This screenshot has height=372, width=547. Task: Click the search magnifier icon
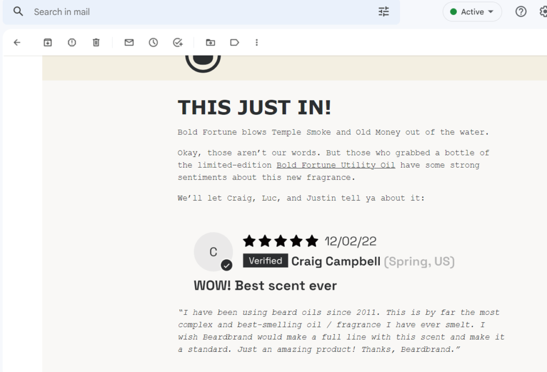pyautogui.click(x=18, y=12)
